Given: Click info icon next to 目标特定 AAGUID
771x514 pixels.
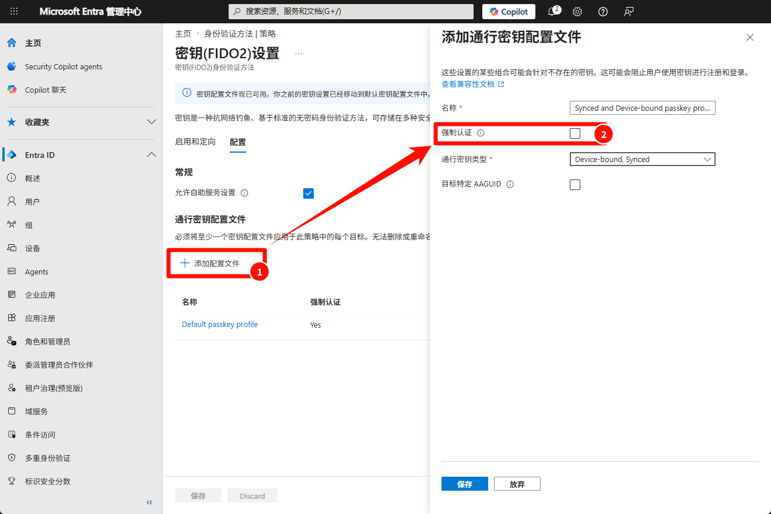Looking at the screenshot, I should 510,184.
